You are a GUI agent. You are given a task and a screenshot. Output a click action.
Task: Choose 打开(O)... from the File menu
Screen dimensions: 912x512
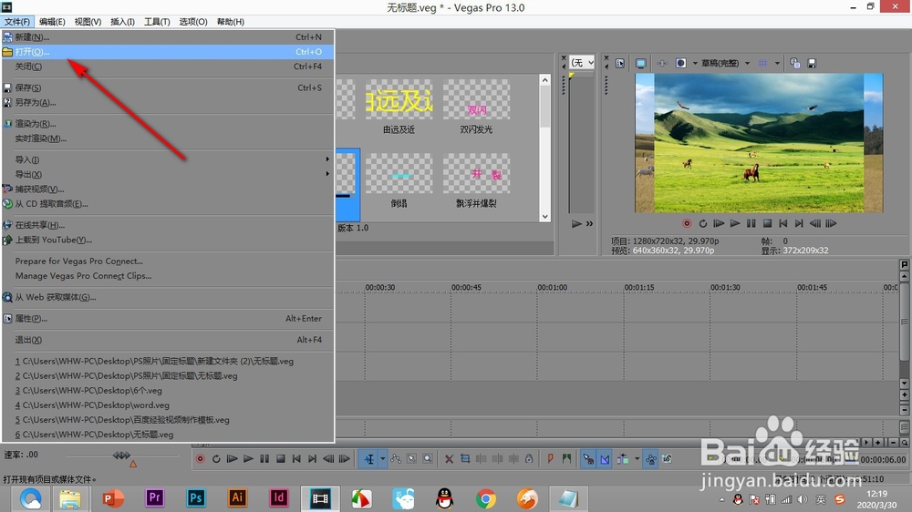coord(168,52)
